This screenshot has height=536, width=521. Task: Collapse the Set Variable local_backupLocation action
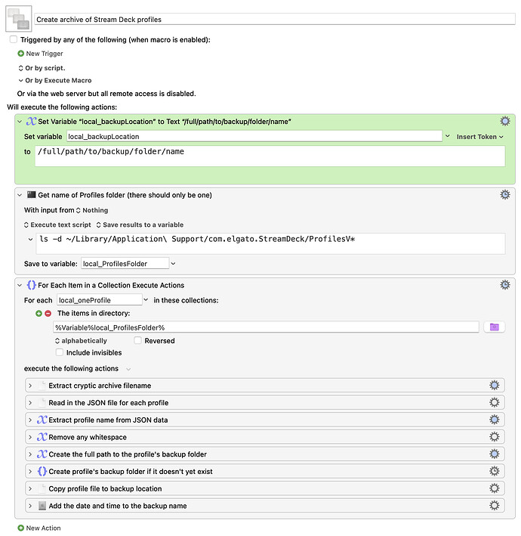coord(20,122)
